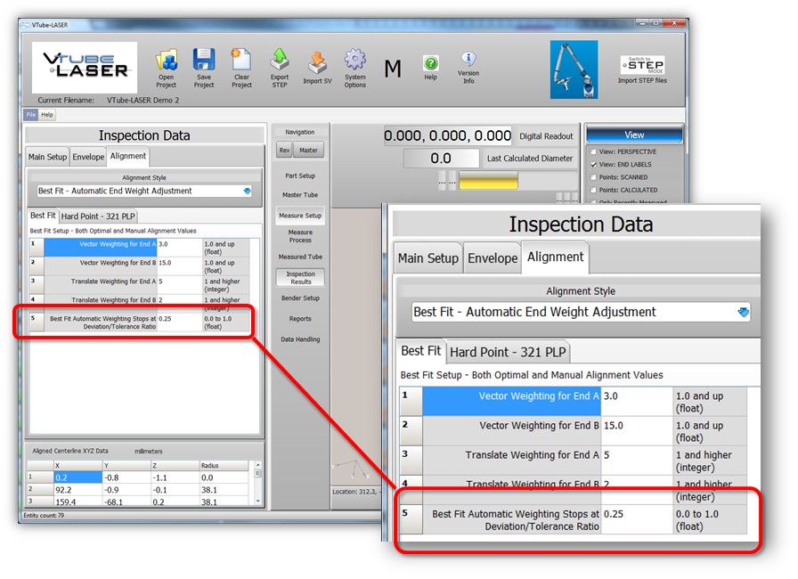798x579 pixels.
Task: Click the Switch to STEP Mode icon
Action: (x=642, y=64)
